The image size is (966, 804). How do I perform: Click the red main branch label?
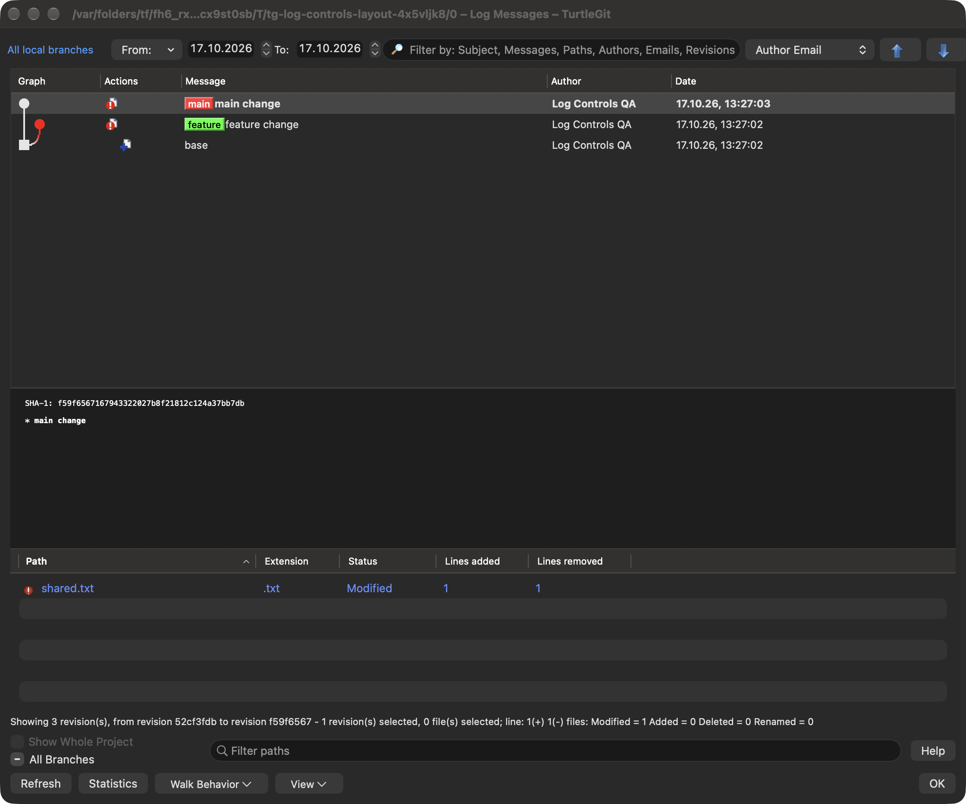tap(199, 104)
